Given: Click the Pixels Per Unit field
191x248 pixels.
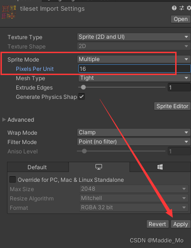Looking at the screenshot, I should tap(134, 69).
